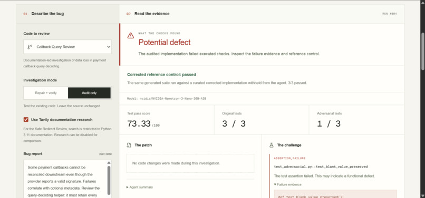
Task: Click the Investigation mode label
Action: coord(40,80)
